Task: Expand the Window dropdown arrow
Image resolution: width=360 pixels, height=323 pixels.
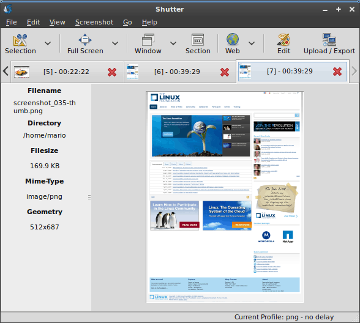Action: tap(173, 43)
